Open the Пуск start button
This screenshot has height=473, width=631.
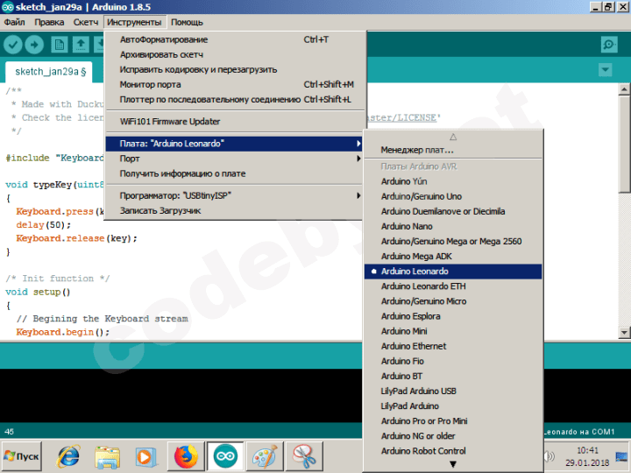[22, 456]
